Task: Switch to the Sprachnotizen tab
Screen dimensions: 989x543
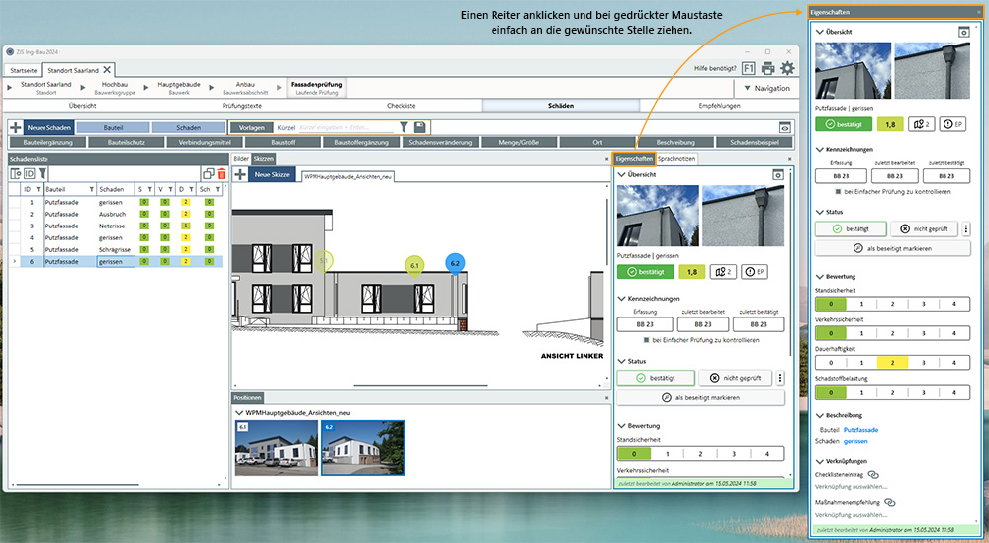Action: 676,158
